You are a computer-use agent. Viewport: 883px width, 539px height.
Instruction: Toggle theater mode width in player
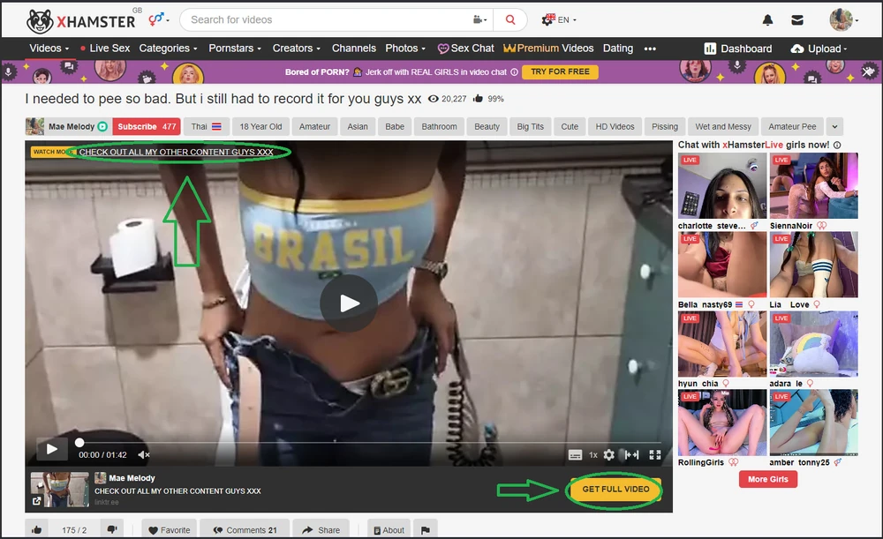631,454
